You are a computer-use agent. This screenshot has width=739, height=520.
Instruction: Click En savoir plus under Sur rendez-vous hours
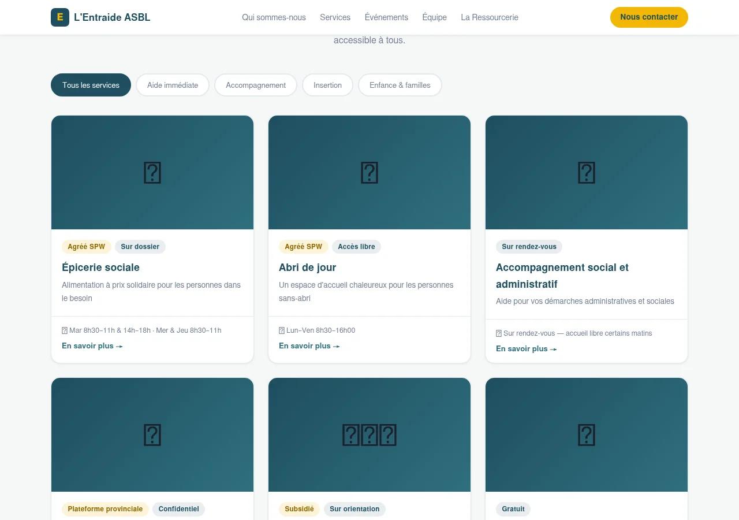527,349
